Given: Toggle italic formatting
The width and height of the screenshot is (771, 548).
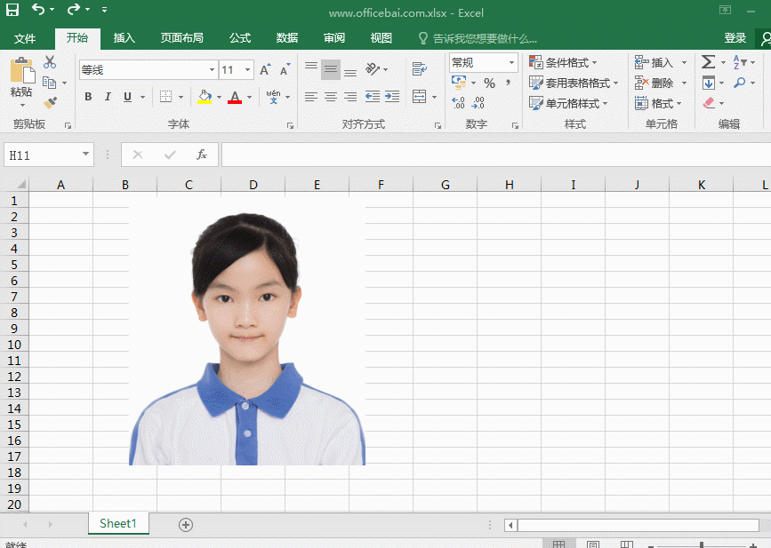Looking at the screenshot, I should pos(108,97).
